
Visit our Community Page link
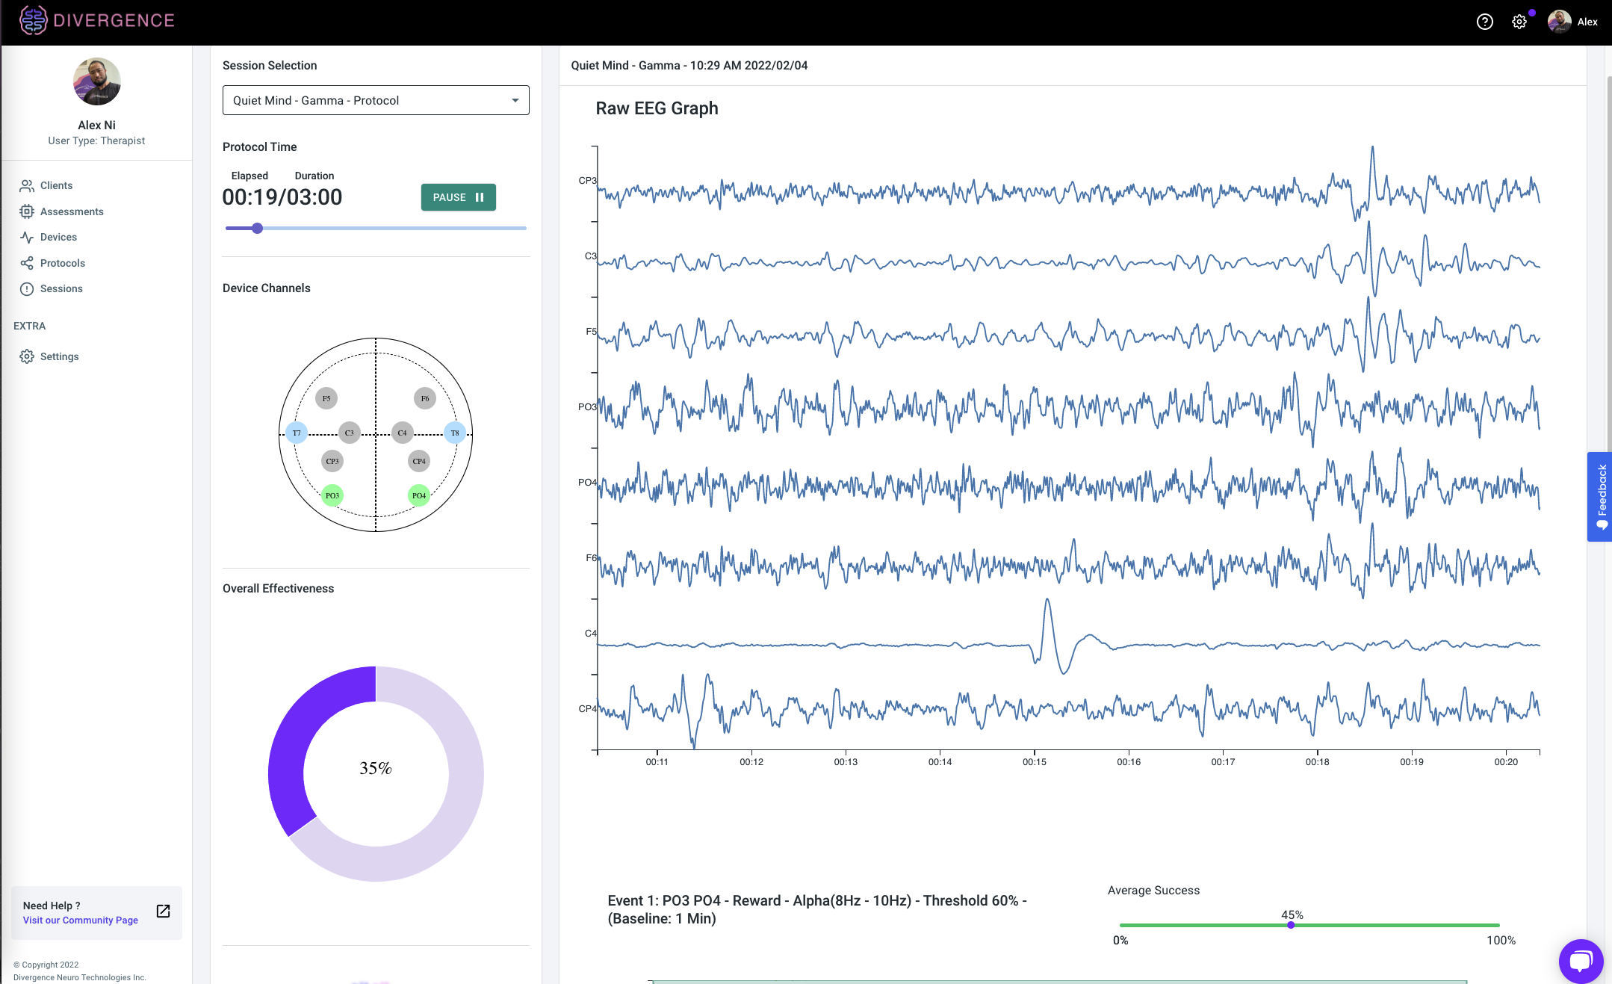(x=80, y=920)
